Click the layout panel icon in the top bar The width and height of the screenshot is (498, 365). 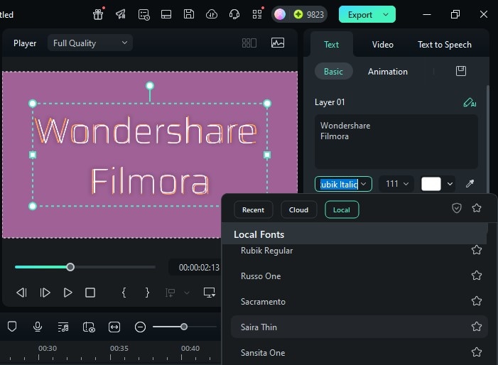166,14
